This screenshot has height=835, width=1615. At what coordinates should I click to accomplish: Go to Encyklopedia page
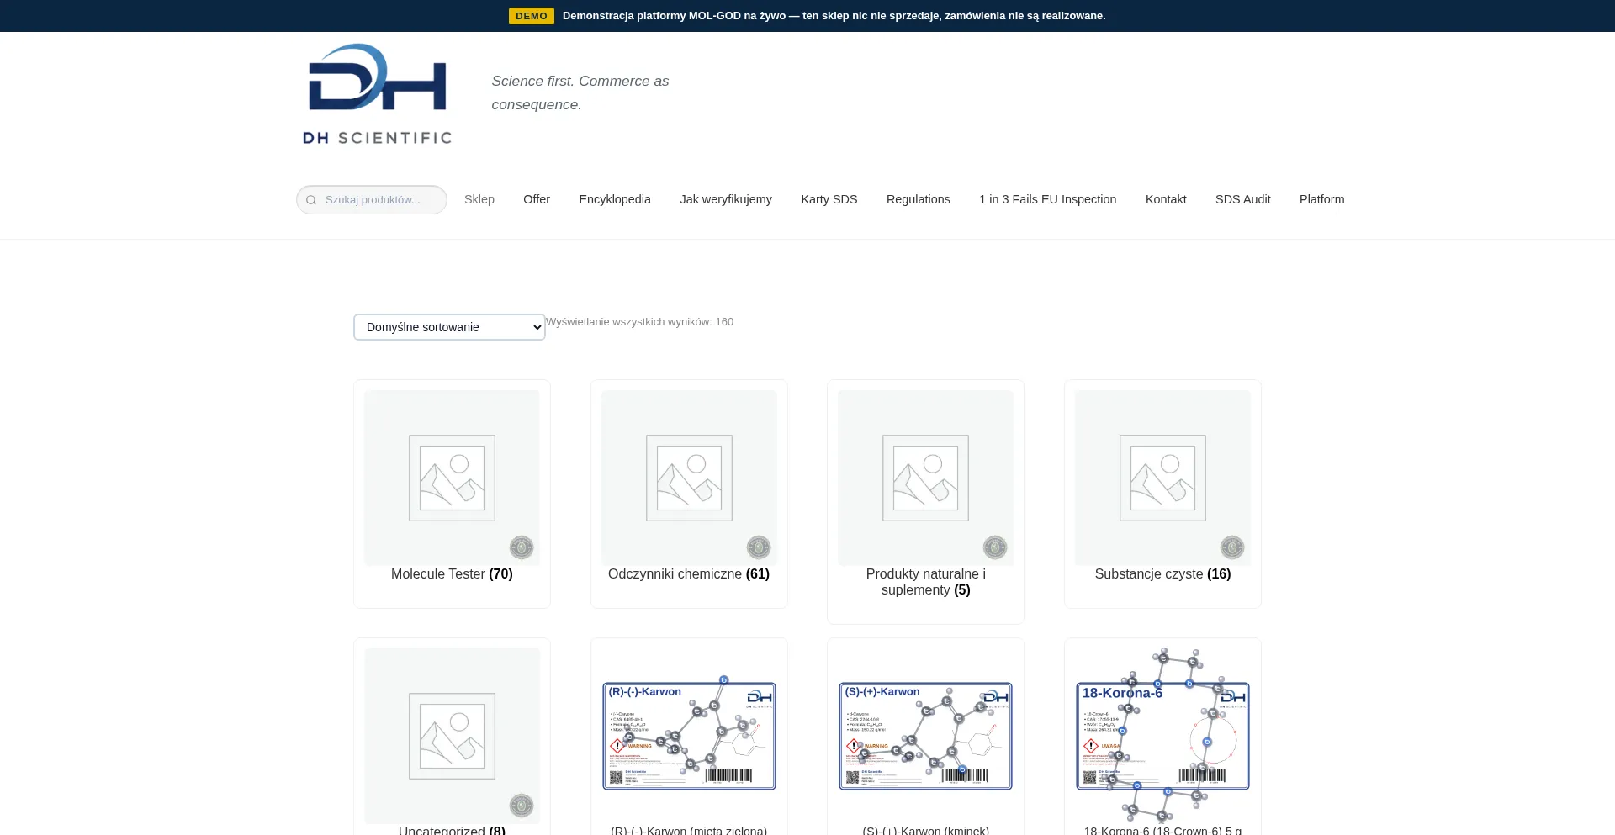pos(615,199)
